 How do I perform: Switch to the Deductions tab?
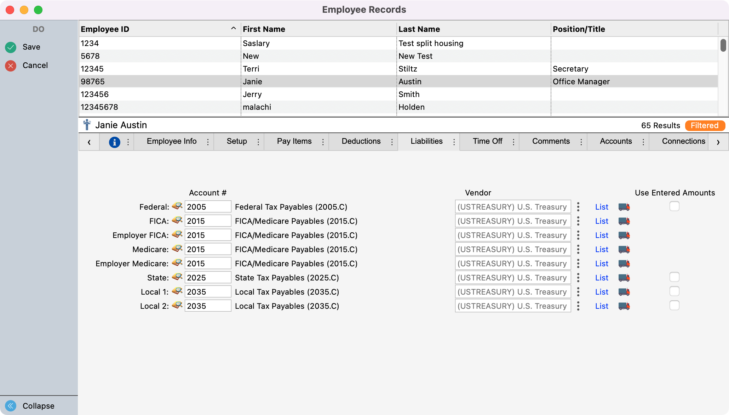[361, 141]
